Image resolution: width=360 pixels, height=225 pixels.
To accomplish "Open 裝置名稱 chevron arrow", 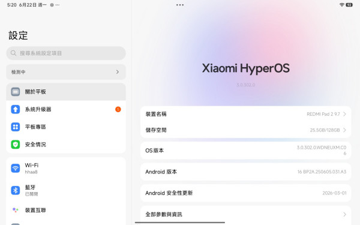I will pos(344,114).
